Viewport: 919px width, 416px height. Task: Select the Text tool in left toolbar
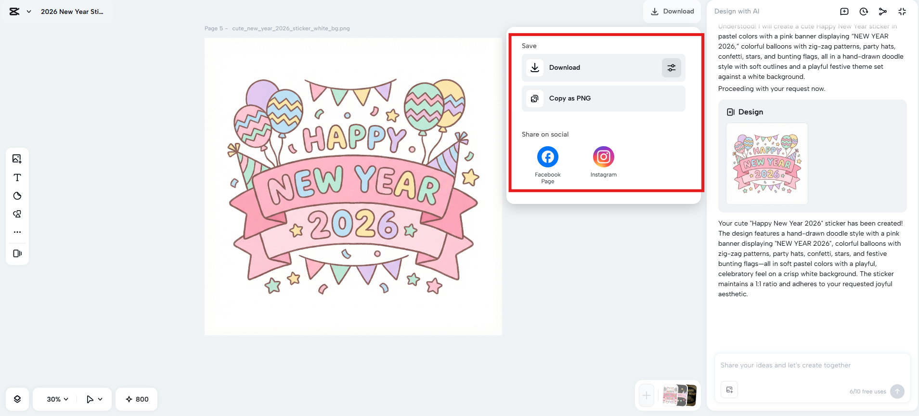[17, 177]
